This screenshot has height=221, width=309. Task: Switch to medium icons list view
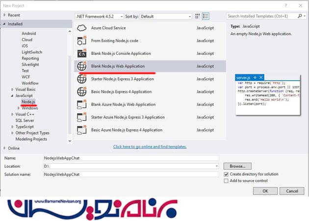(x=206, y=16)
